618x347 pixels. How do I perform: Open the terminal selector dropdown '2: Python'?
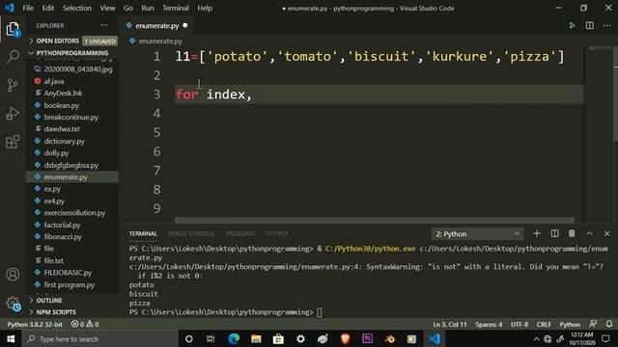click(477, 234)
